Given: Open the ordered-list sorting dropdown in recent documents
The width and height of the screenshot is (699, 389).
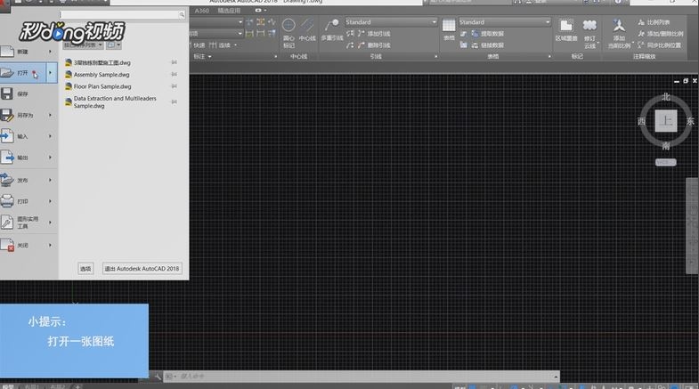Looking at the screenshot, I should coord(83,45).
